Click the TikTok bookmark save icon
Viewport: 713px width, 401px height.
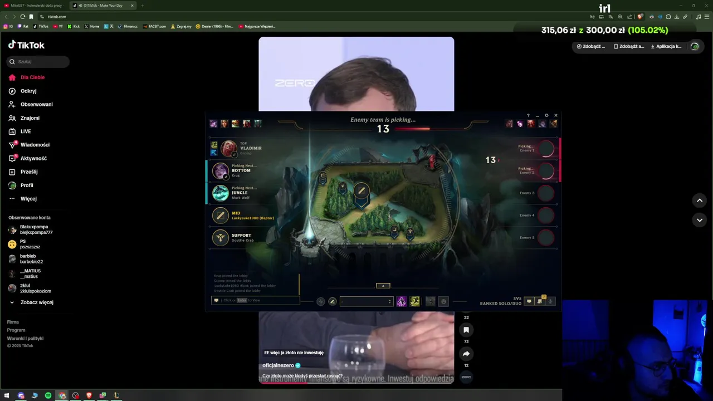[466, 330]
